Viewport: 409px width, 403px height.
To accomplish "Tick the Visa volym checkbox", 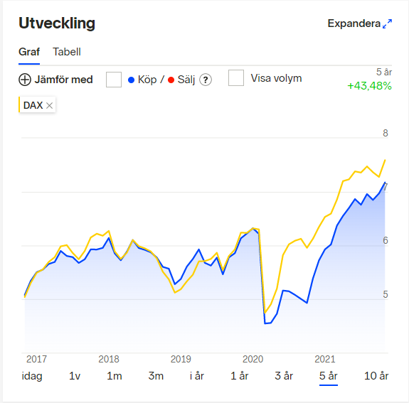I will (236, 77).
